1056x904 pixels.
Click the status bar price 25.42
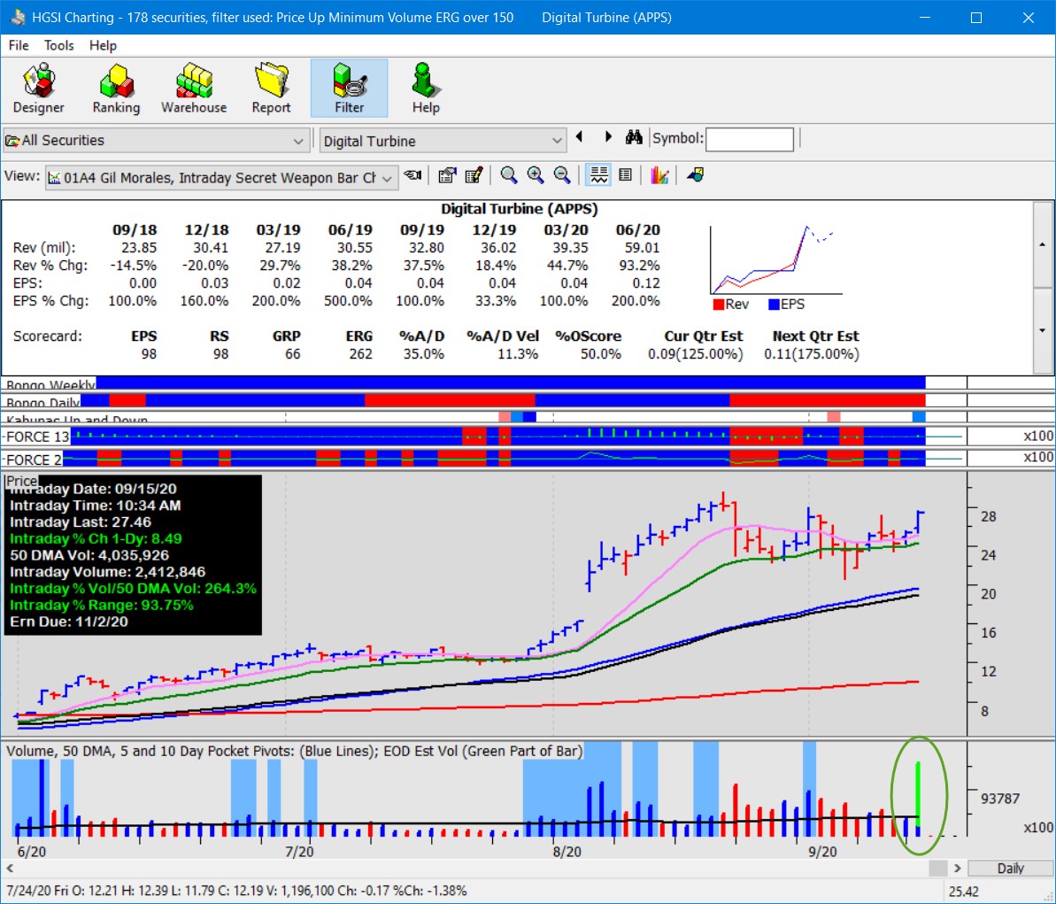pyautogui.click(x=964, y=892)
